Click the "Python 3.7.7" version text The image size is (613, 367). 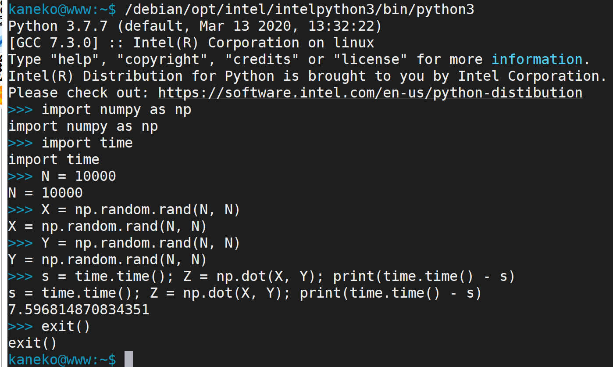pyautogui.click(x=58, y=26)
